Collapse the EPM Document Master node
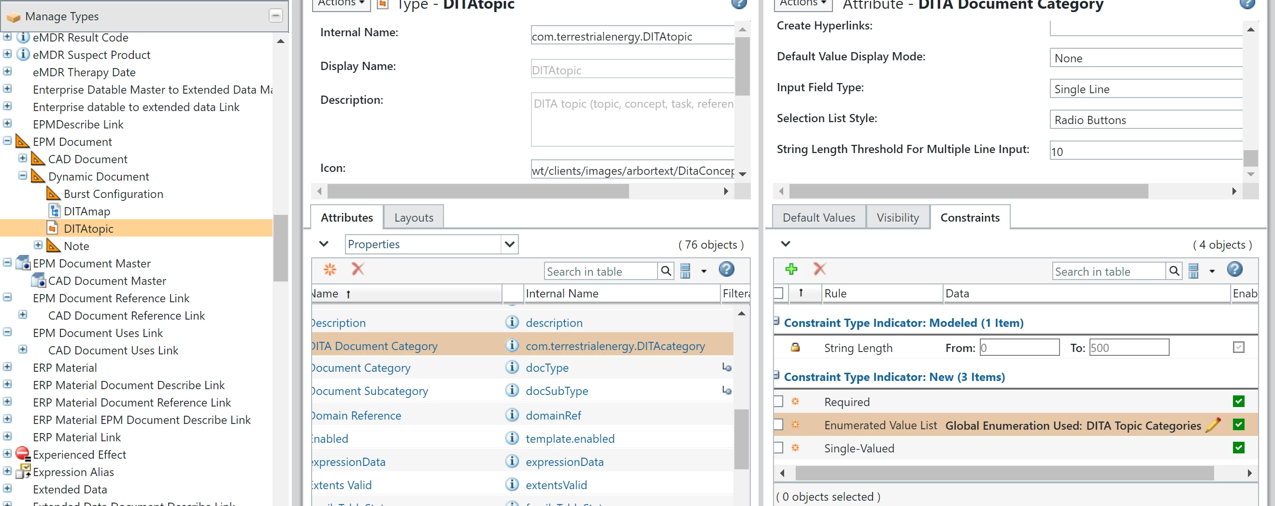The width and height of the screenshot is (1275, 506). pyautogui.click(x=7, y=263)
